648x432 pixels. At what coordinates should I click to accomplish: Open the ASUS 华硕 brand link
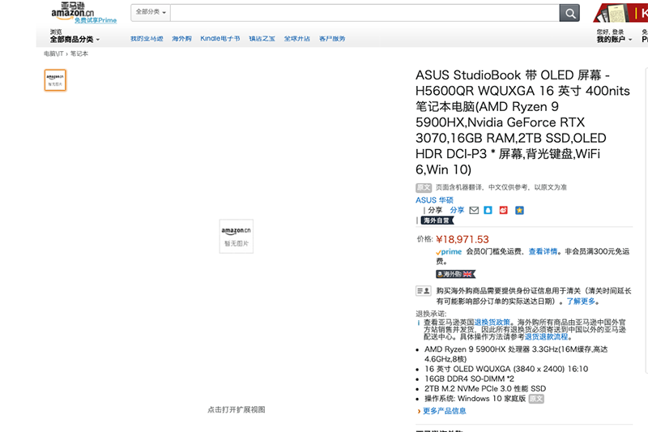(x=435, y=199)
